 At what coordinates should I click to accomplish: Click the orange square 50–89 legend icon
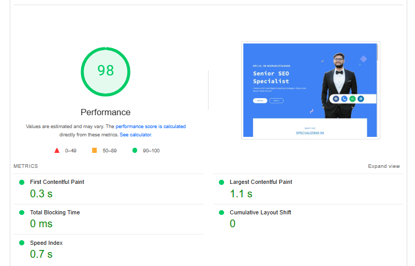click(94, 151)
